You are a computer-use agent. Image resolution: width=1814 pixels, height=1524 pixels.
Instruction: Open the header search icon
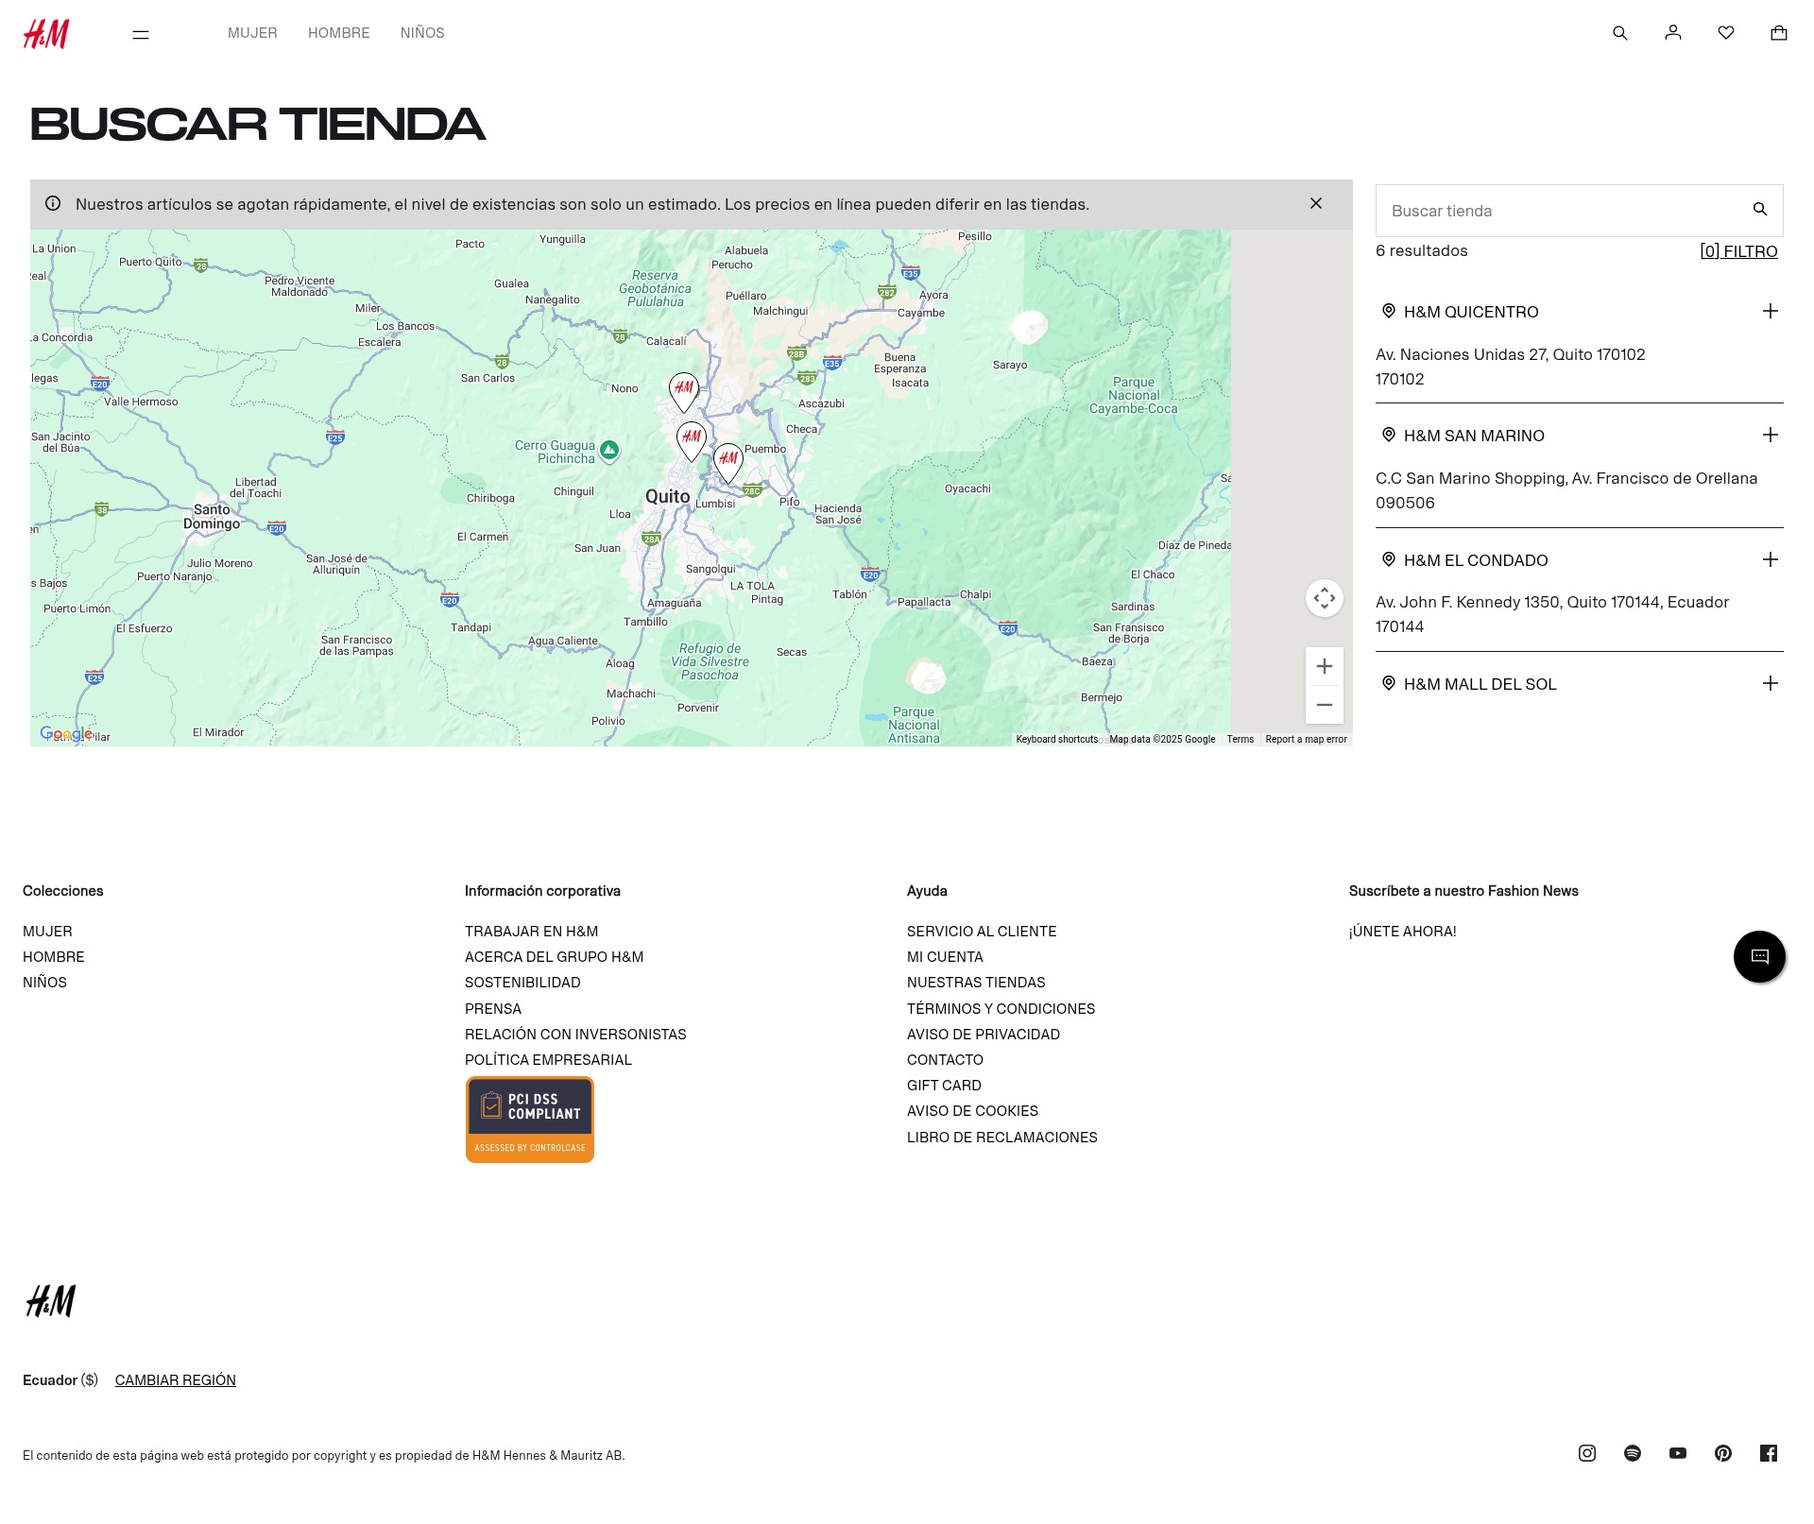click(1620, 33)
